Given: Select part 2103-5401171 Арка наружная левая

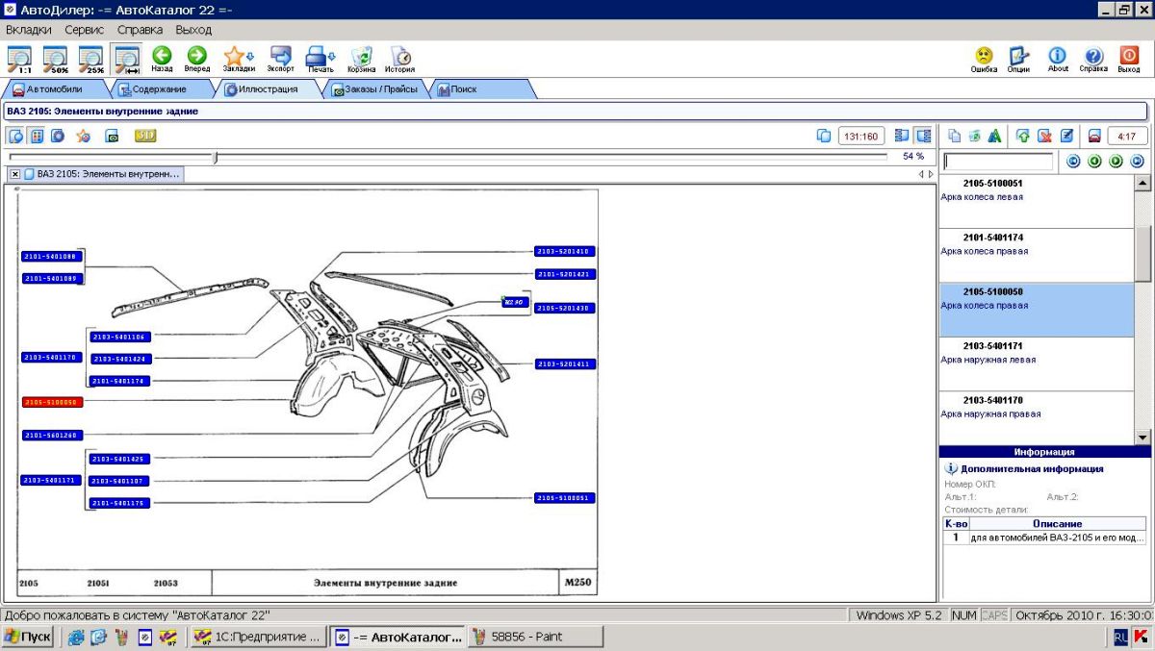Looking at the screenshot, I should coord(1037,363).
